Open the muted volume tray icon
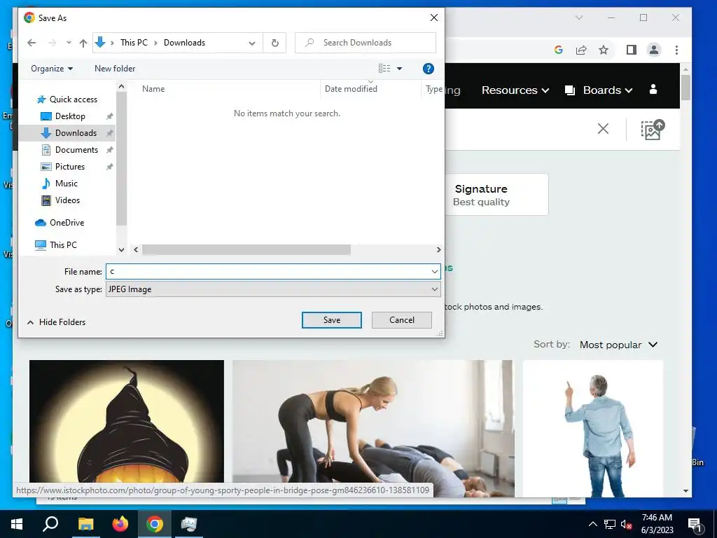This screenshot has width=717, height=538. [626, 524]
